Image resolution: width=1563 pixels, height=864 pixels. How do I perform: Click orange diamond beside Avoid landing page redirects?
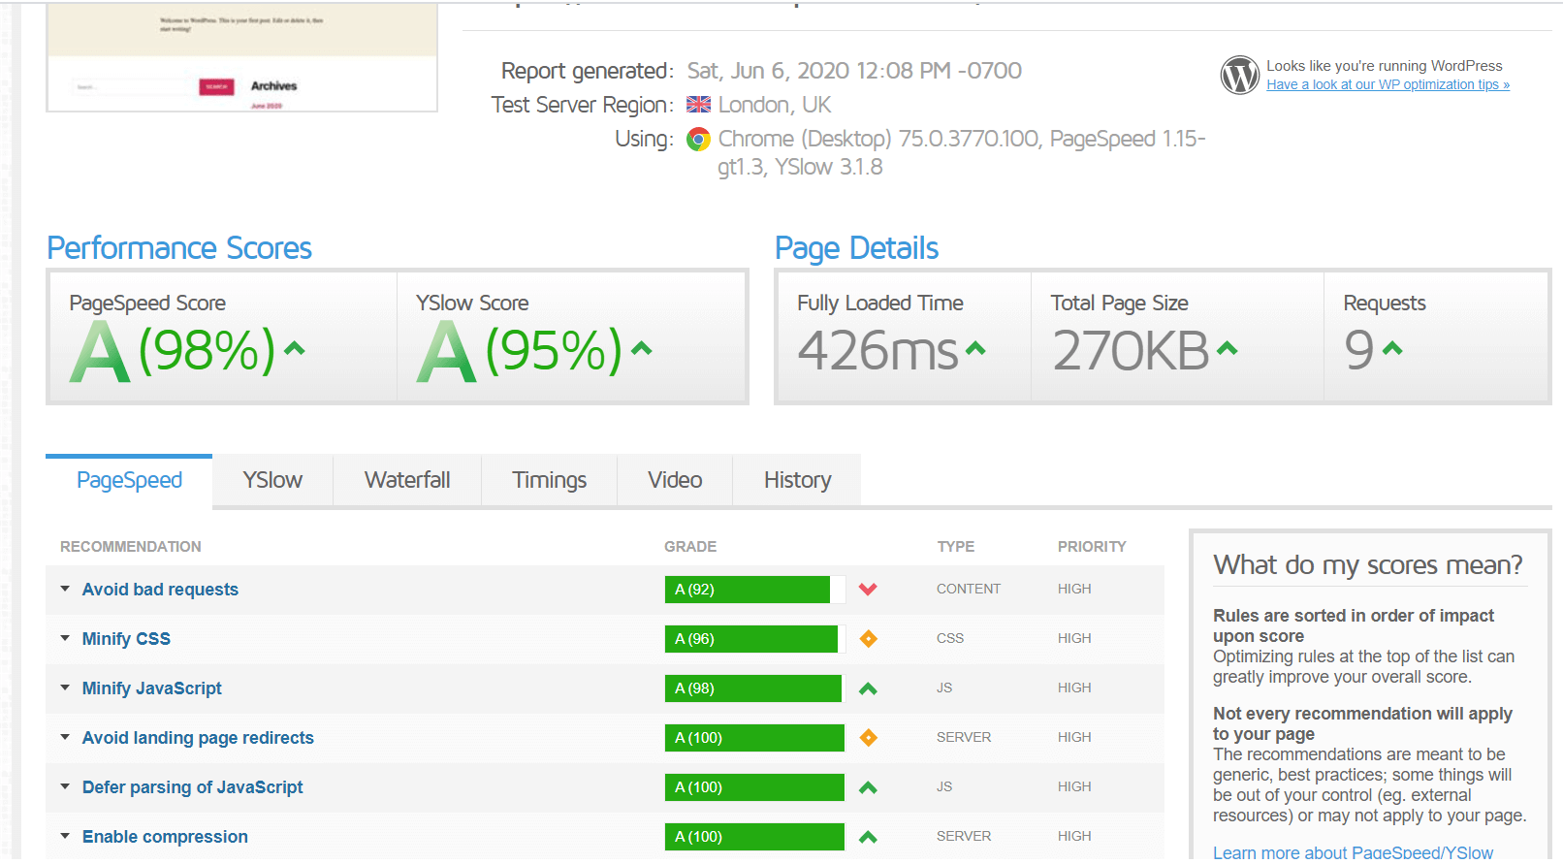(869, 738)
